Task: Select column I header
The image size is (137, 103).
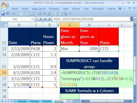Action: tap(109, 25)
